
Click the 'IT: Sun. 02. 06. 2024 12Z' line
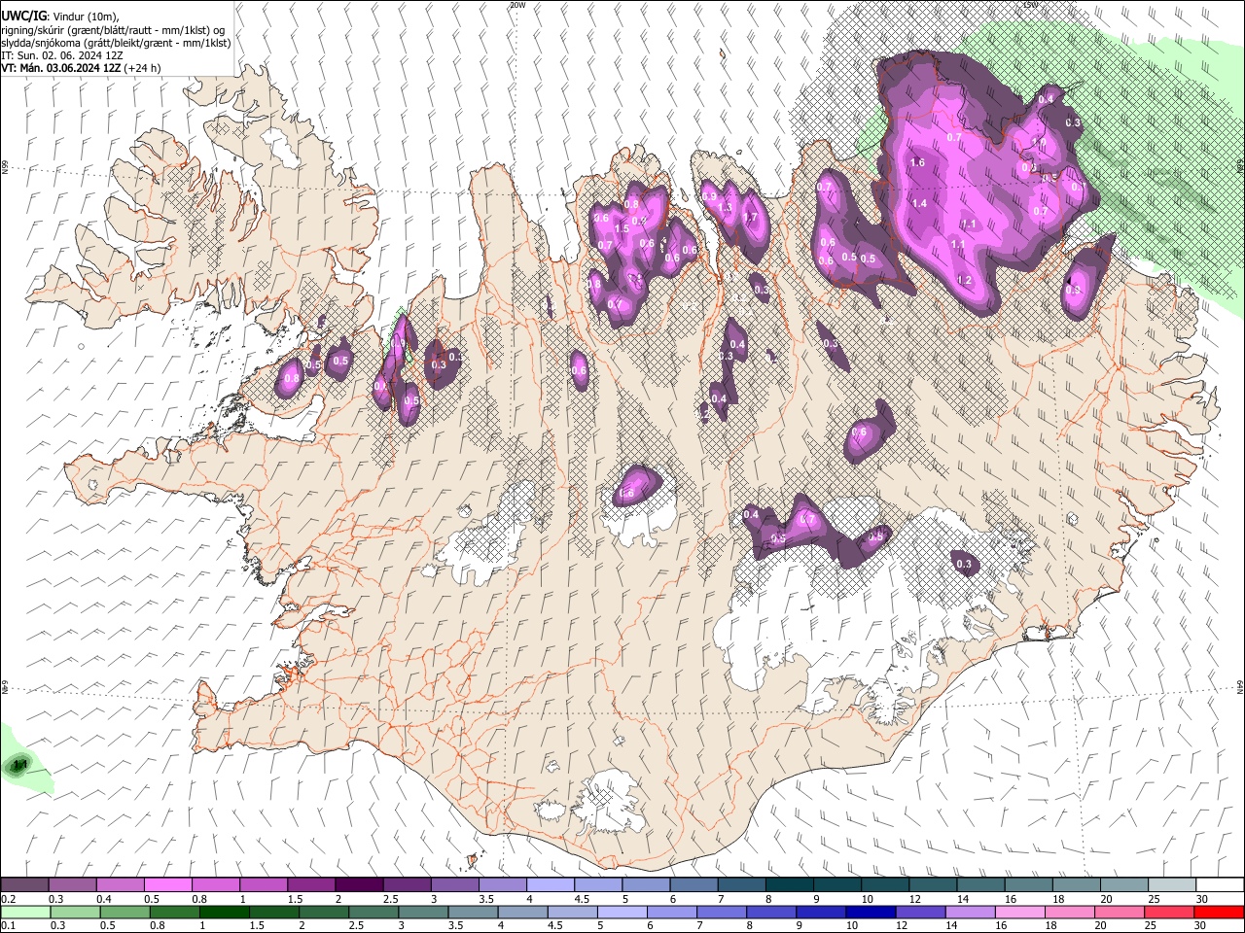click(x=62, y=55)
